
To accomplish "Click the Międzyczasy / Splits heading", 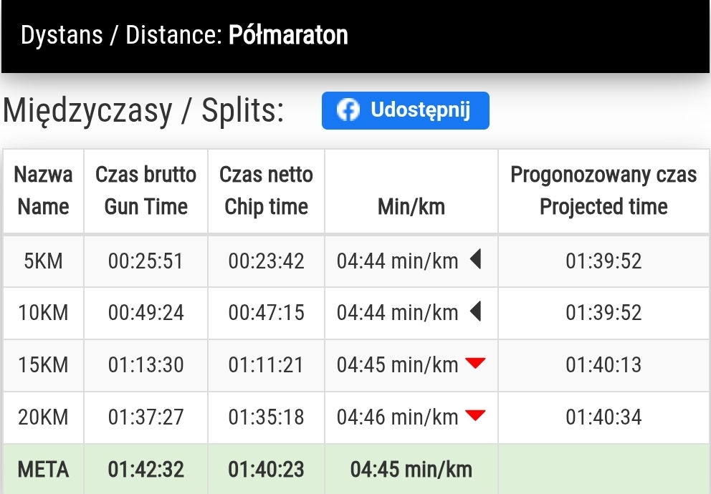I will point(143,111).
